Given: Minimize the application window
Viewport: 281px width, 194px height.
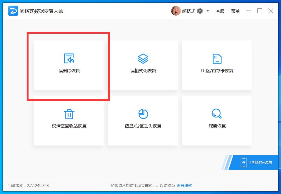Looking at the screenshot, I should point(248,11).
